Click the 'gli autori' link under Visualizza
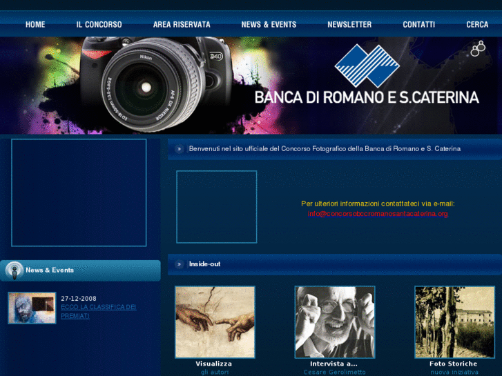This screenshot has height=376, width=502. (214, 372)
